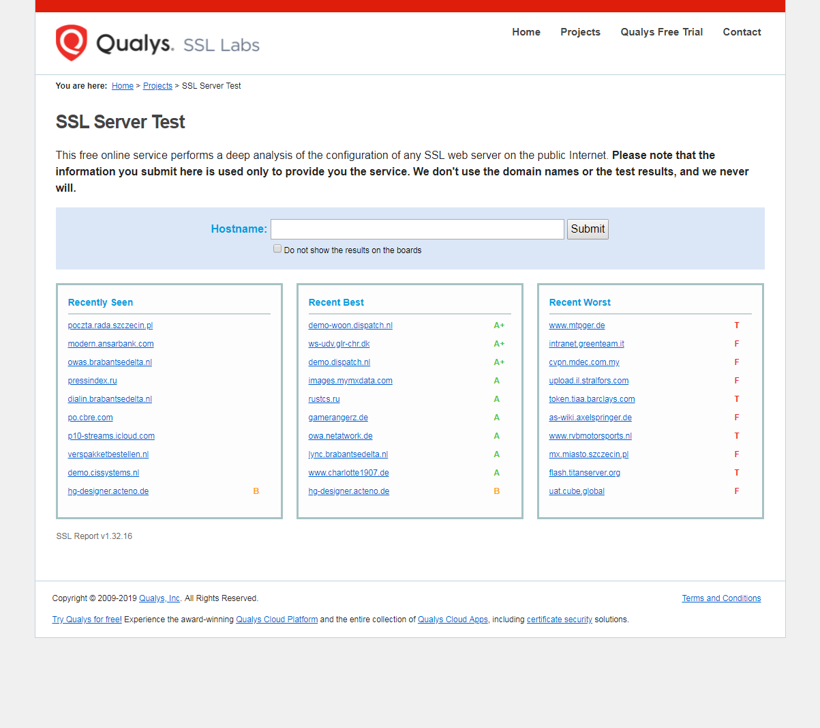The width and height of the screenshot is (820, 728).
Task: Open as-wiki.axelspringer.de report
Action: (x=590, y=418)
